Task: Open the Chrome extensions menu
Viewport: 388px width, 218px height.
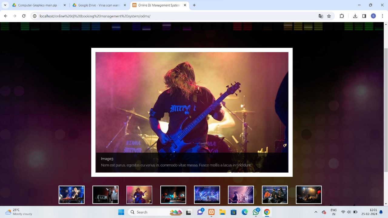Action: tap(342, 16)
